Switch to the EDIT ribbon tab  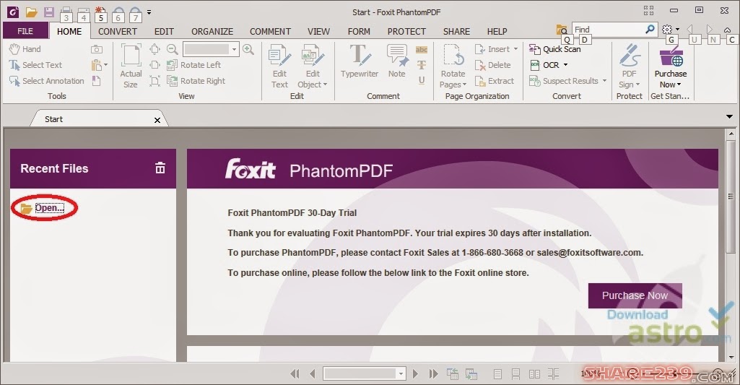coord(164,31)
